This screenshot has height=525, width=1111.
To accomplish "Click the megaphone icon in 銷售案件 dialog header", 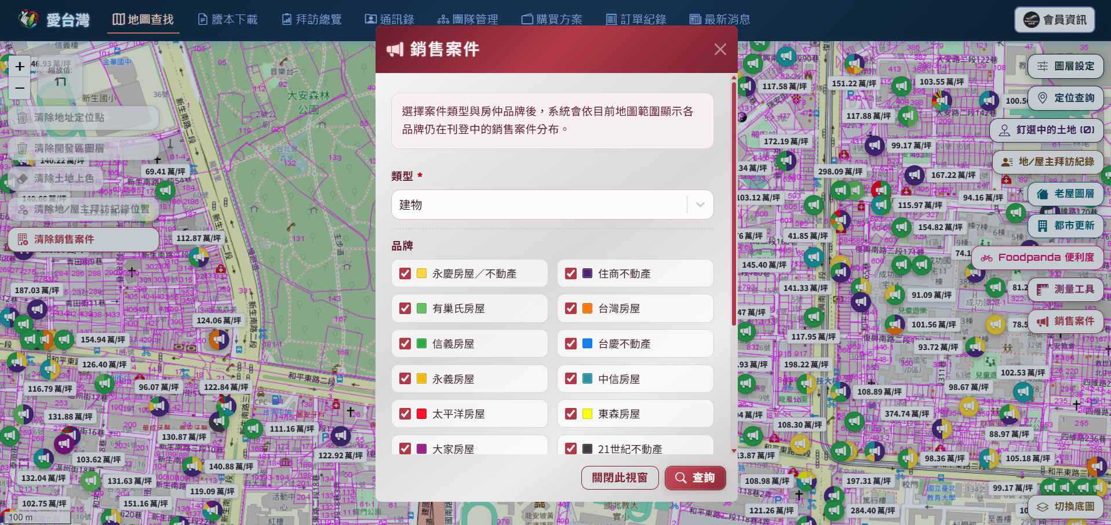I will tap(395, 49).
